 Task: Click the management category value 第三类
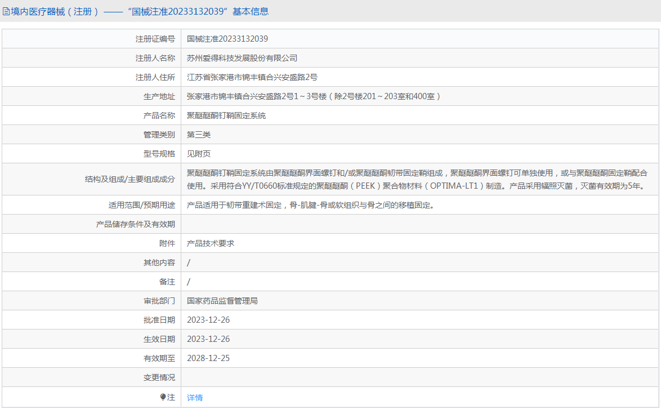[199, 135]
